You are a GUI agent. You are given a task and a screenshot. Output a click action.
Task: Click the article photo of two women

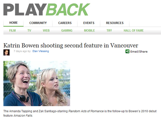tap(37, 83)
